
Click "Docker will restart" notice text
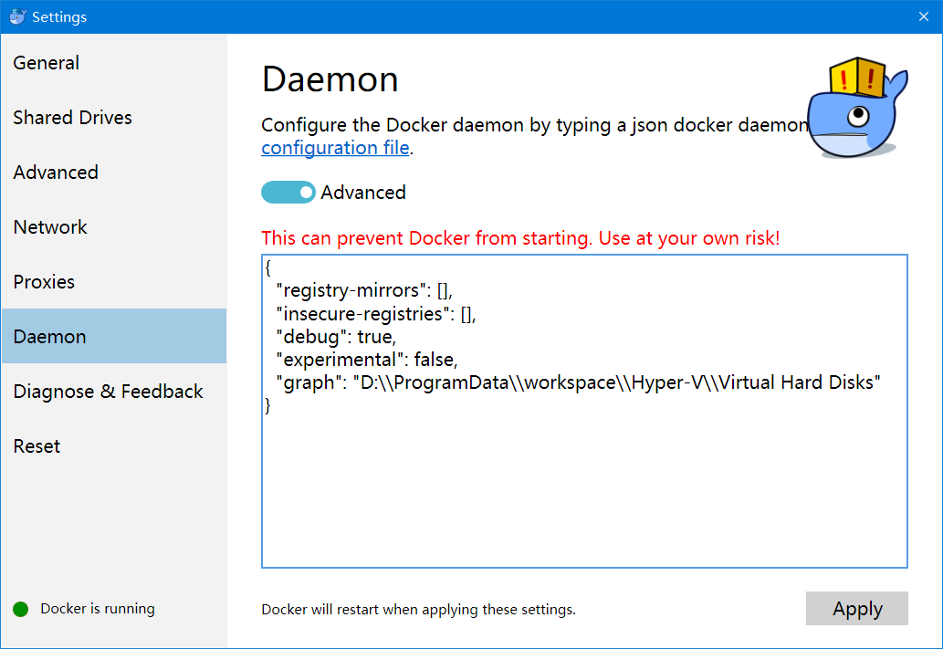tap(419, 610)
